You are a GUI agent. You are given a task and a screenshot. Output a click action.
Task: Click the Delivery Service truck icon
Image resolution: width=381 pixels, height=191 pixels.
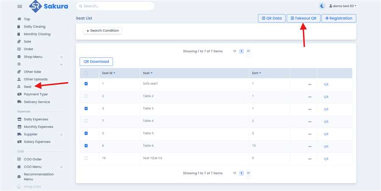click(x=19, y=102)
